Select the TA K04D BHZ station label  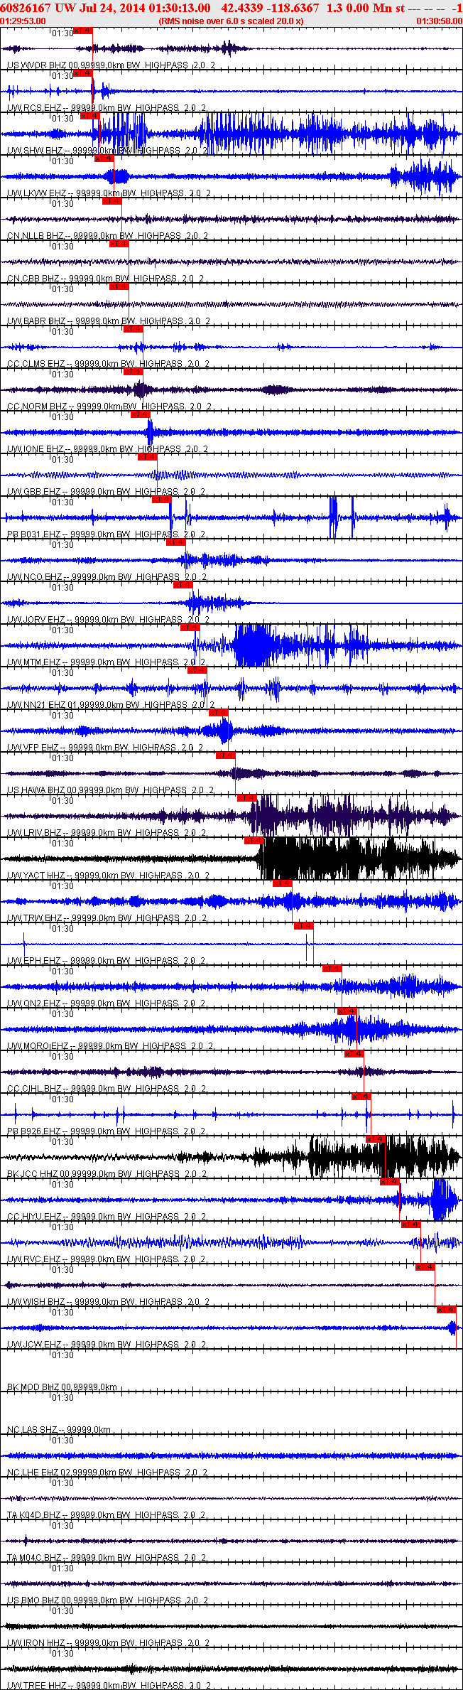[x=107, y=1515]
